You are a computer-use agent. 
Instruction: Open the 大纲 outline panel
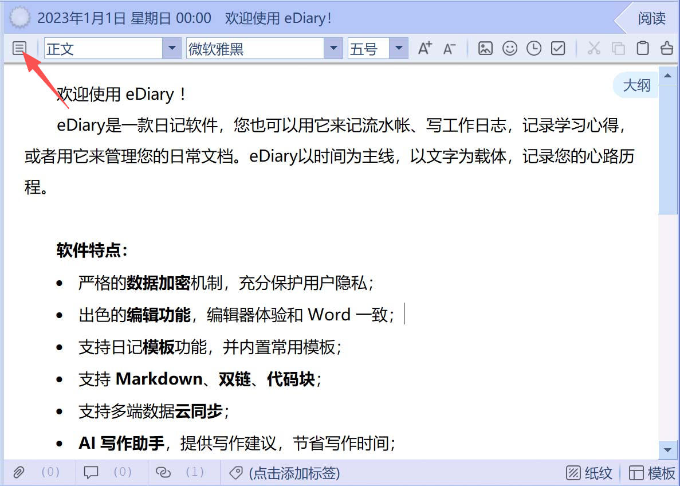(636, 85)
